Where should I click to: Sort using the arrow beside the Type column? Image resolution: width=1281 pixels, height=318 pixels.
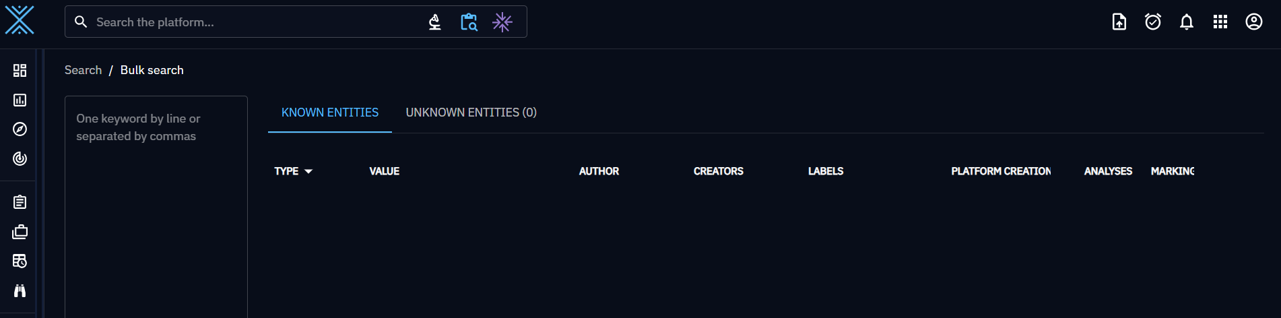(308, 172)
